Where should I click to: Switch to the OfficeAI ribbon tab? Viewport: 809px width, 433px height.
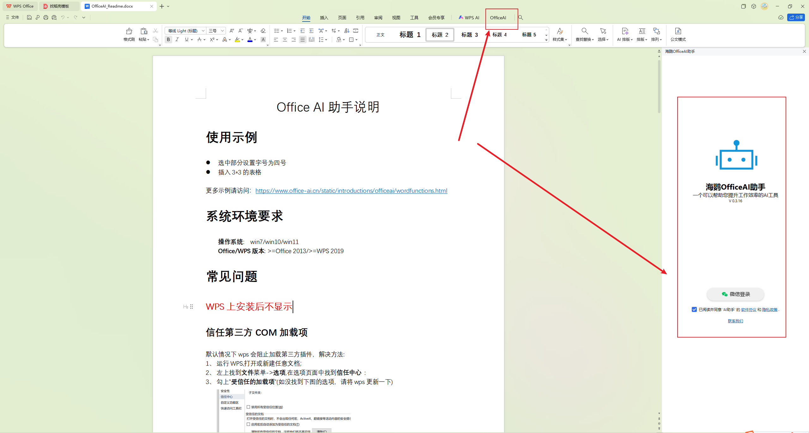click(498, 18)
